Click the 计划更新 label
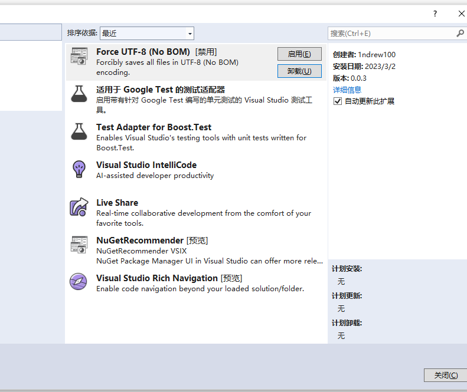This screenshot has width=467, height=392. [347, 296]
